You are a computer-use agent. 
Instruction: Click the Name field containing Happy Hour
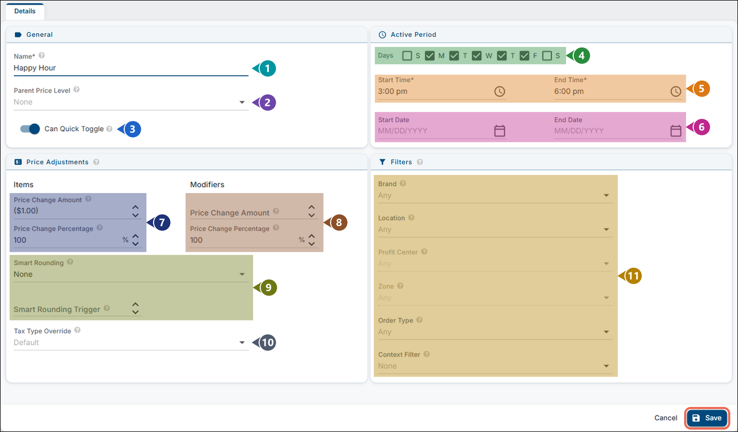(x=131, y=68)
